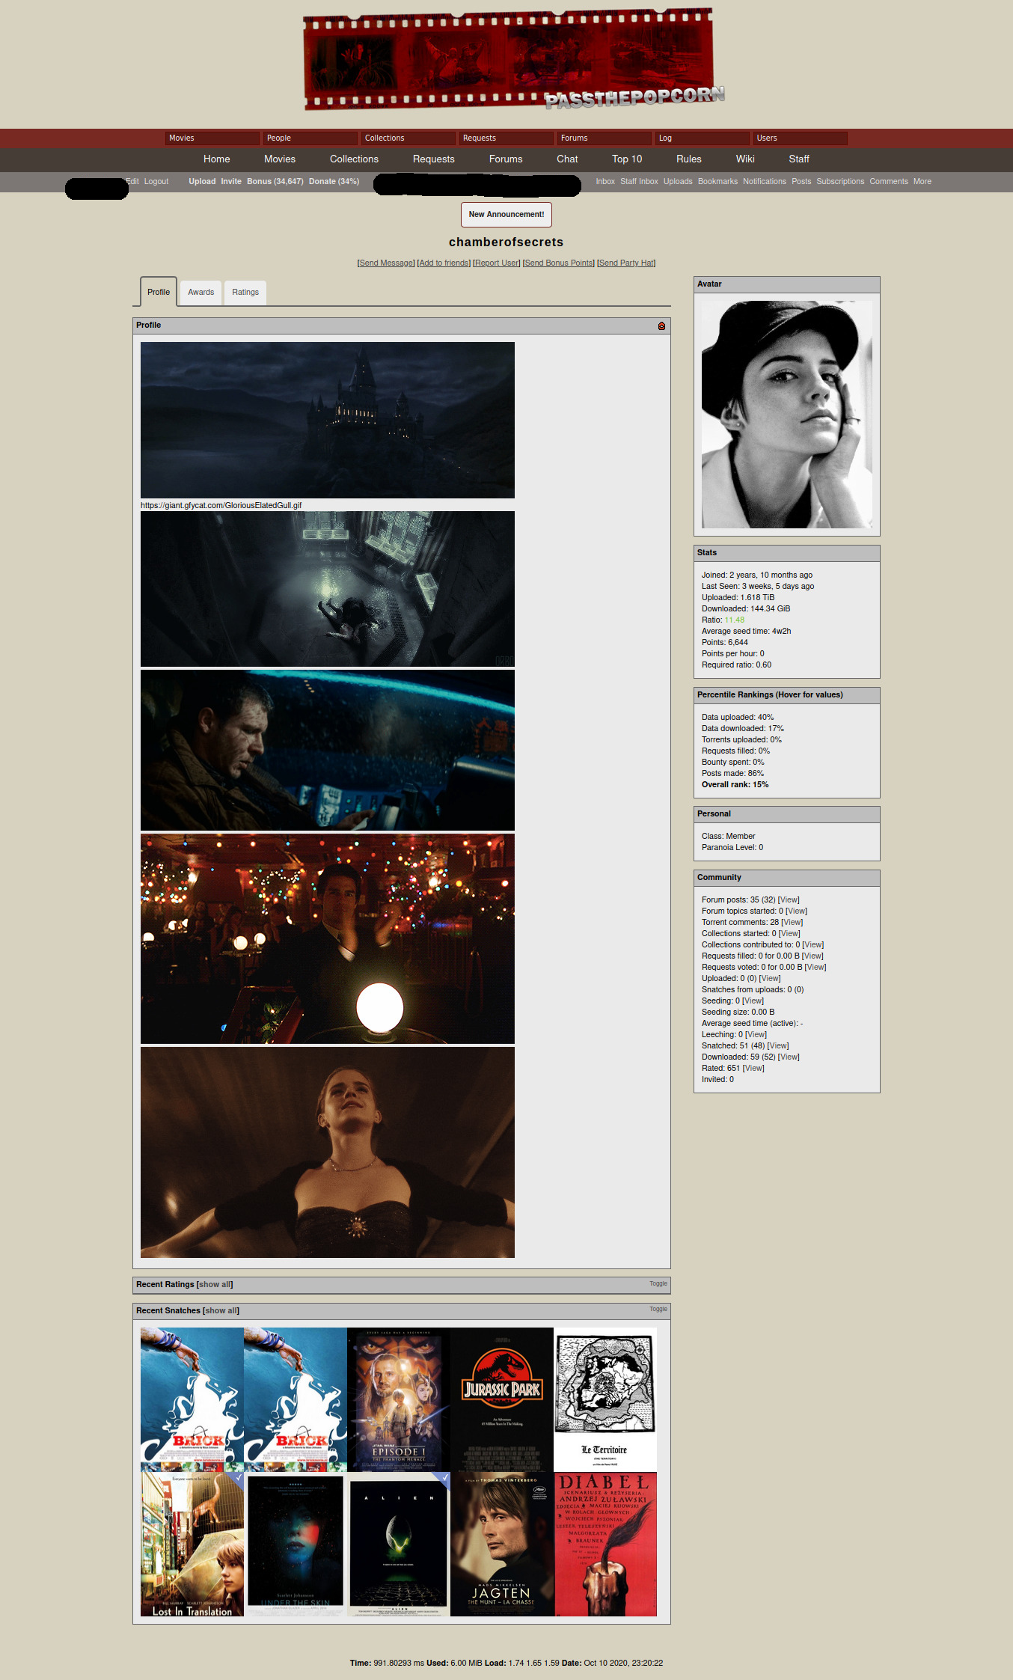
Task: Click the black-and-white avatar photo
Action: click(787, 415)
